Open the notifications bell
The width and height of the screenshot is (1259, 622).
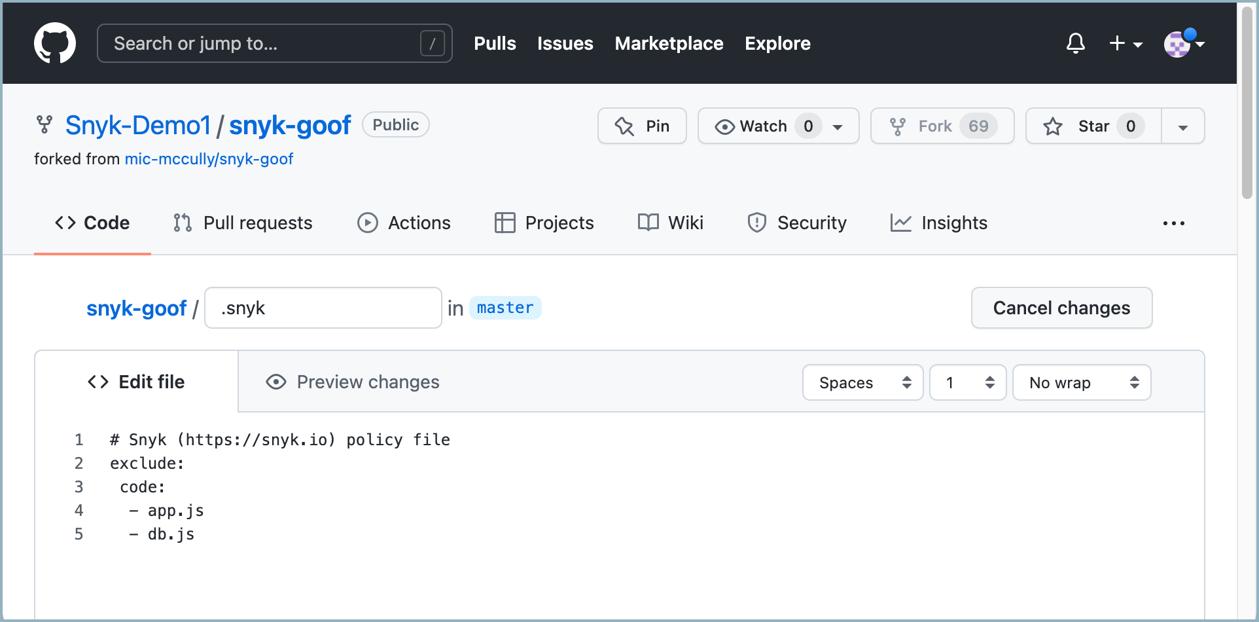pyautogui.click(x=1075, y=43)
